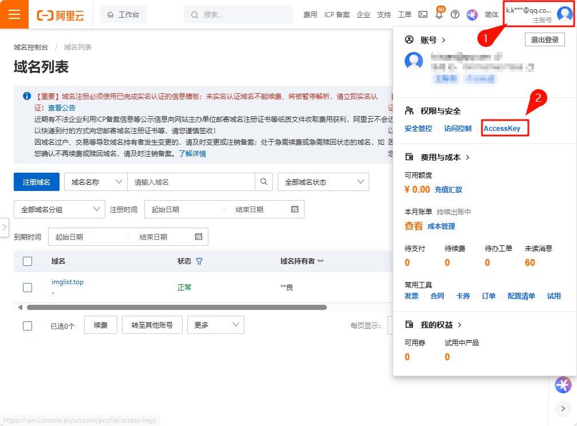The image size is (577, 426).
Task: Open the 工单 menu
Action: point(404,15)
